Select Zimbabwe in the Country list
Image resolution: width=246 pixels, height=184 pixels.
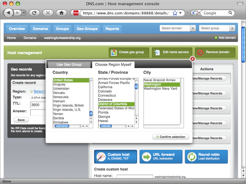tap(71, 122)
